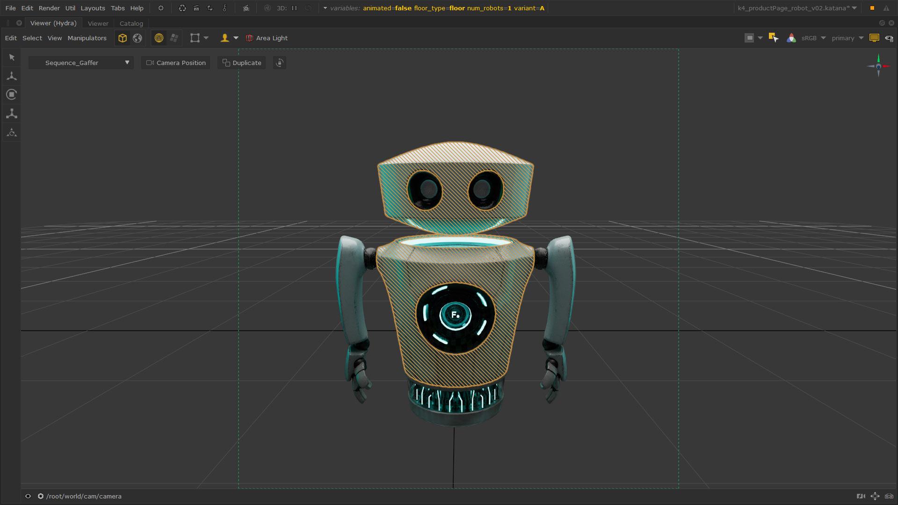Click the Duplicate button
The image size is (898, 505).
242,63
